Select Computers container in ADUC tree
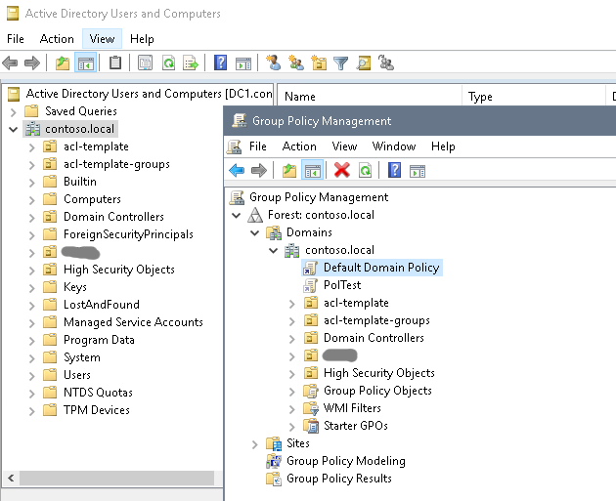The width and height of the screenshot is (616, 501). pyautogui.click(x=92, y=199)
